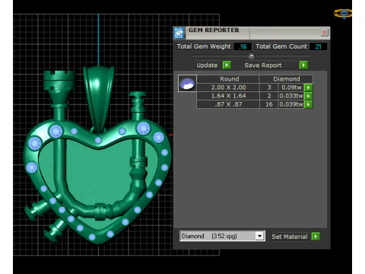Collapse the panel using the round arrow handle
365x274 pixels.
[x=252, y=56]
